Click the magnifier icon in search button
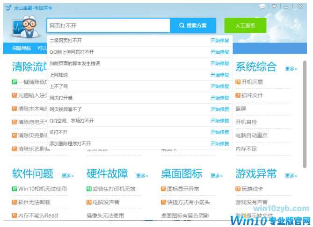313x227 pixels. click(x=182, y=26)
